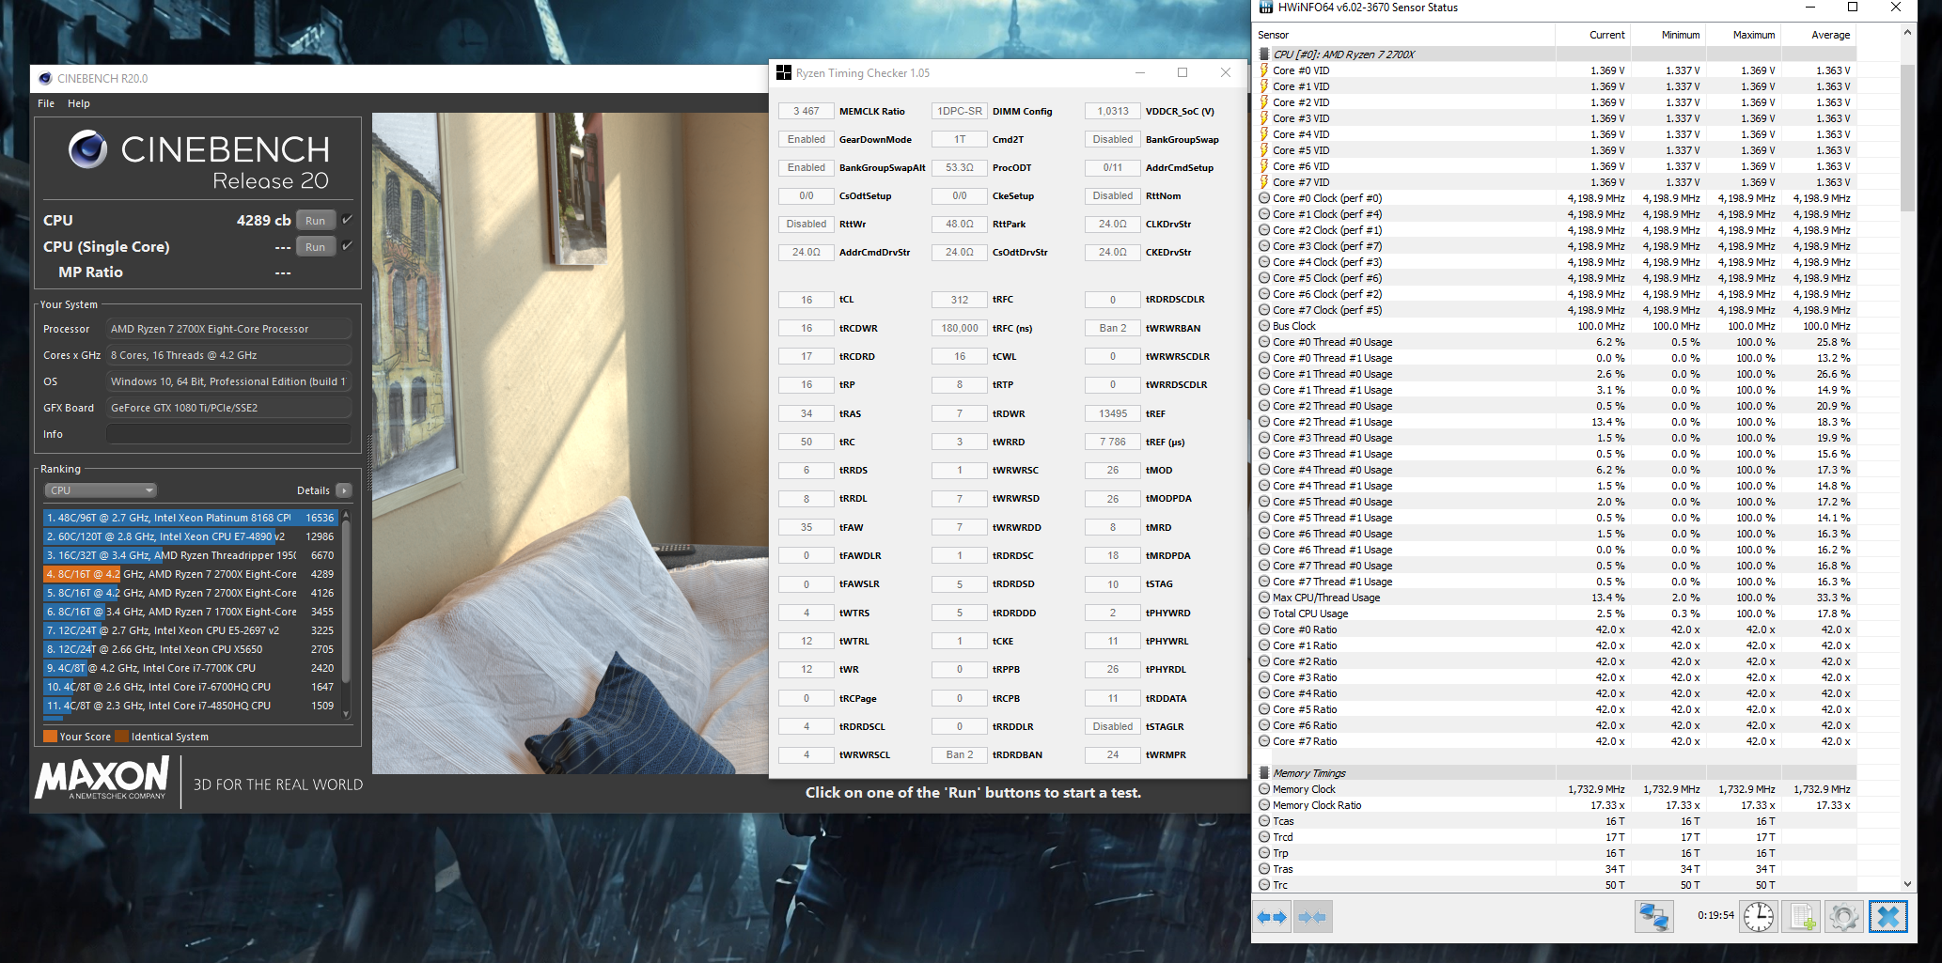Screen dimensions: 1942x963
Task: Click the icon beside Tcas sensor row
Action: 1264,821
